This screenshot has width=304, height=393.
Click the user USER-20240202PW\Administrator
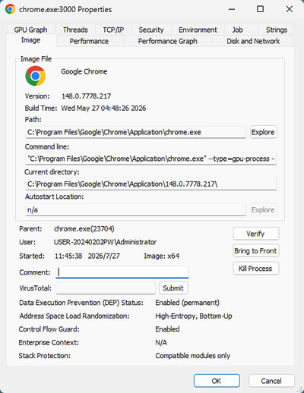tap(106, 242)
